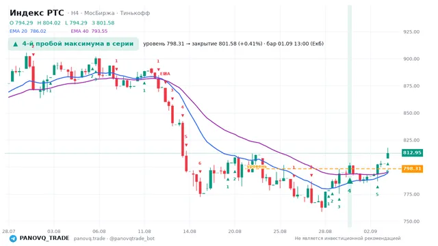
Task: Click the red number 4 marker on decline
Action: [x=183, y=107]
